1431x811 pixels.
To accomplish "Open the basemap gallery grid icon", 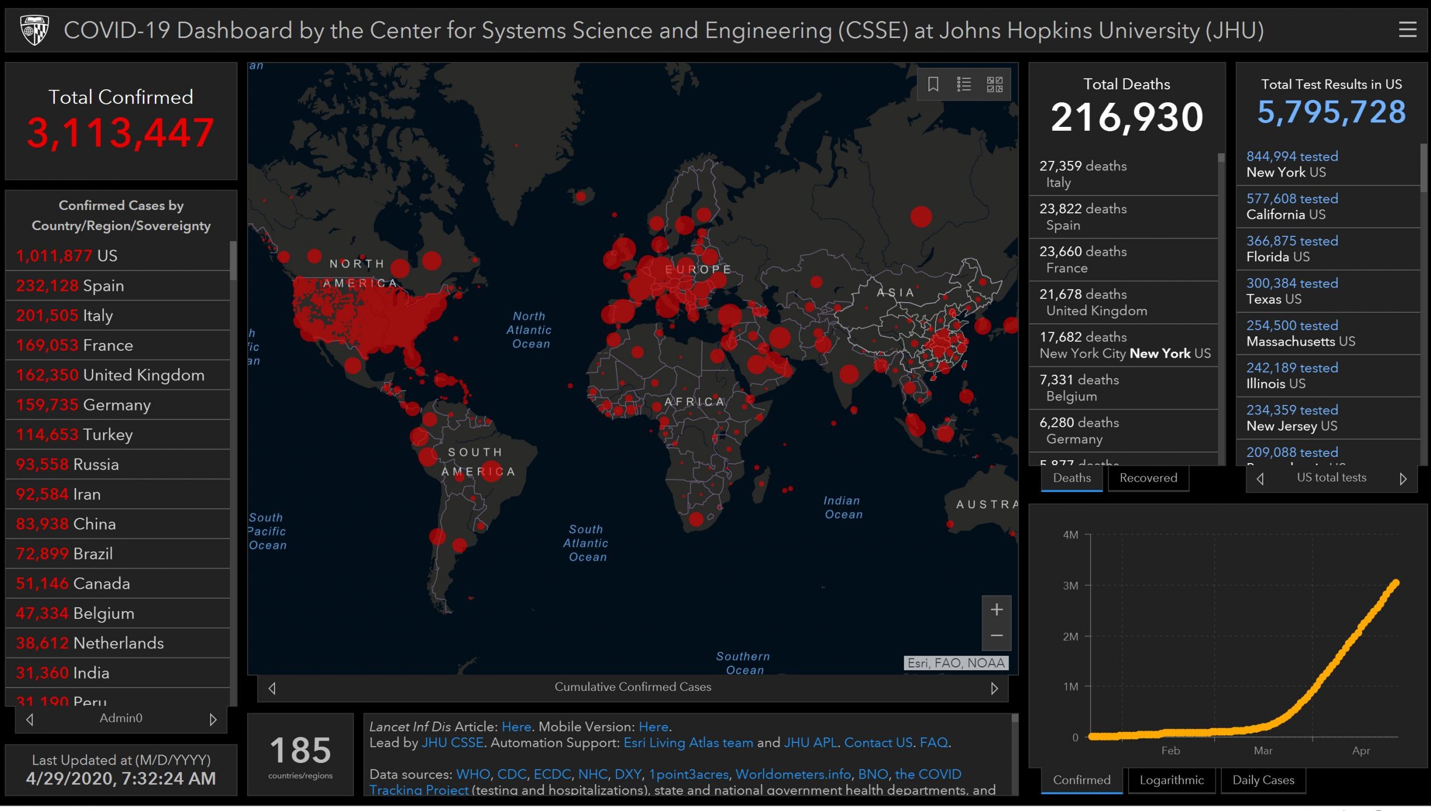I will (x=994, y=84).
